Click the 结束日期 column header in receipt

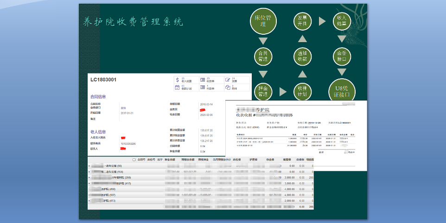tap(331, 135)
